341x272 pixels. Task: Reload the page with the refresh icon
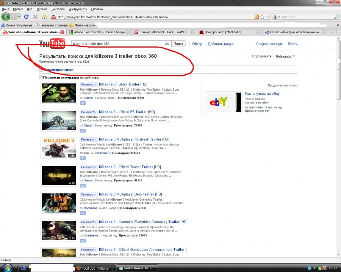[x=27, y=17]
